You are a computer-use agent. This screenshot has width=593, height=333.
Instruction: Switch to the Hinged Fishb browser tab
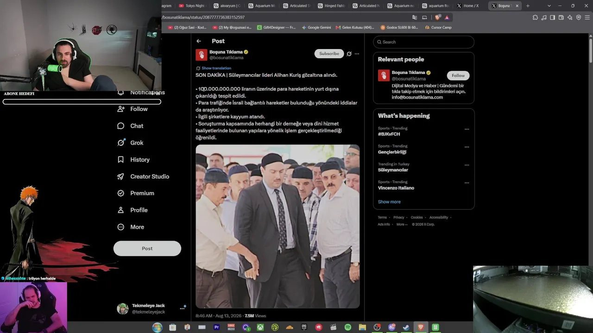pyautogui.click(x=332, y=6)
